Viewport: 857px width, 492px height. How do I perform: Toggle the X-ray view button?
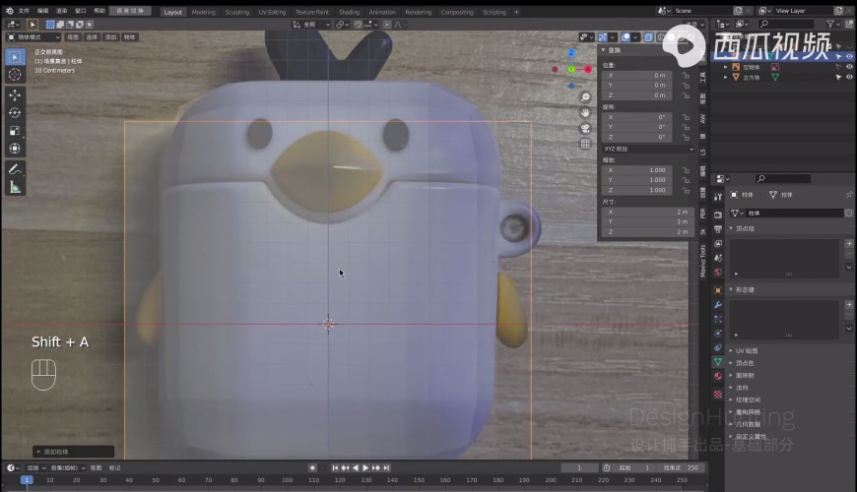click(648, 37)
